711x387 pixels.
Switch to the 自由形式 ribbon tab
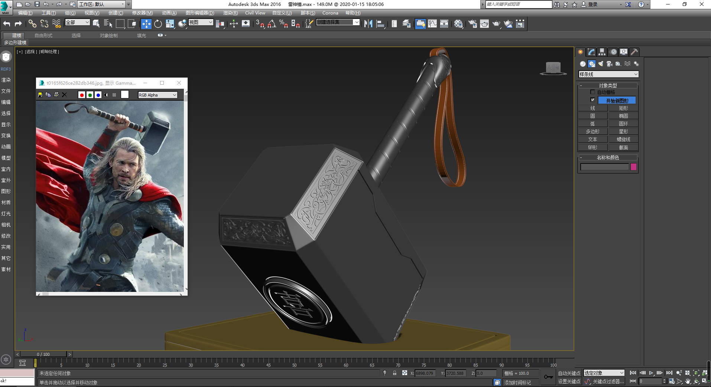[x=43, y=36]
